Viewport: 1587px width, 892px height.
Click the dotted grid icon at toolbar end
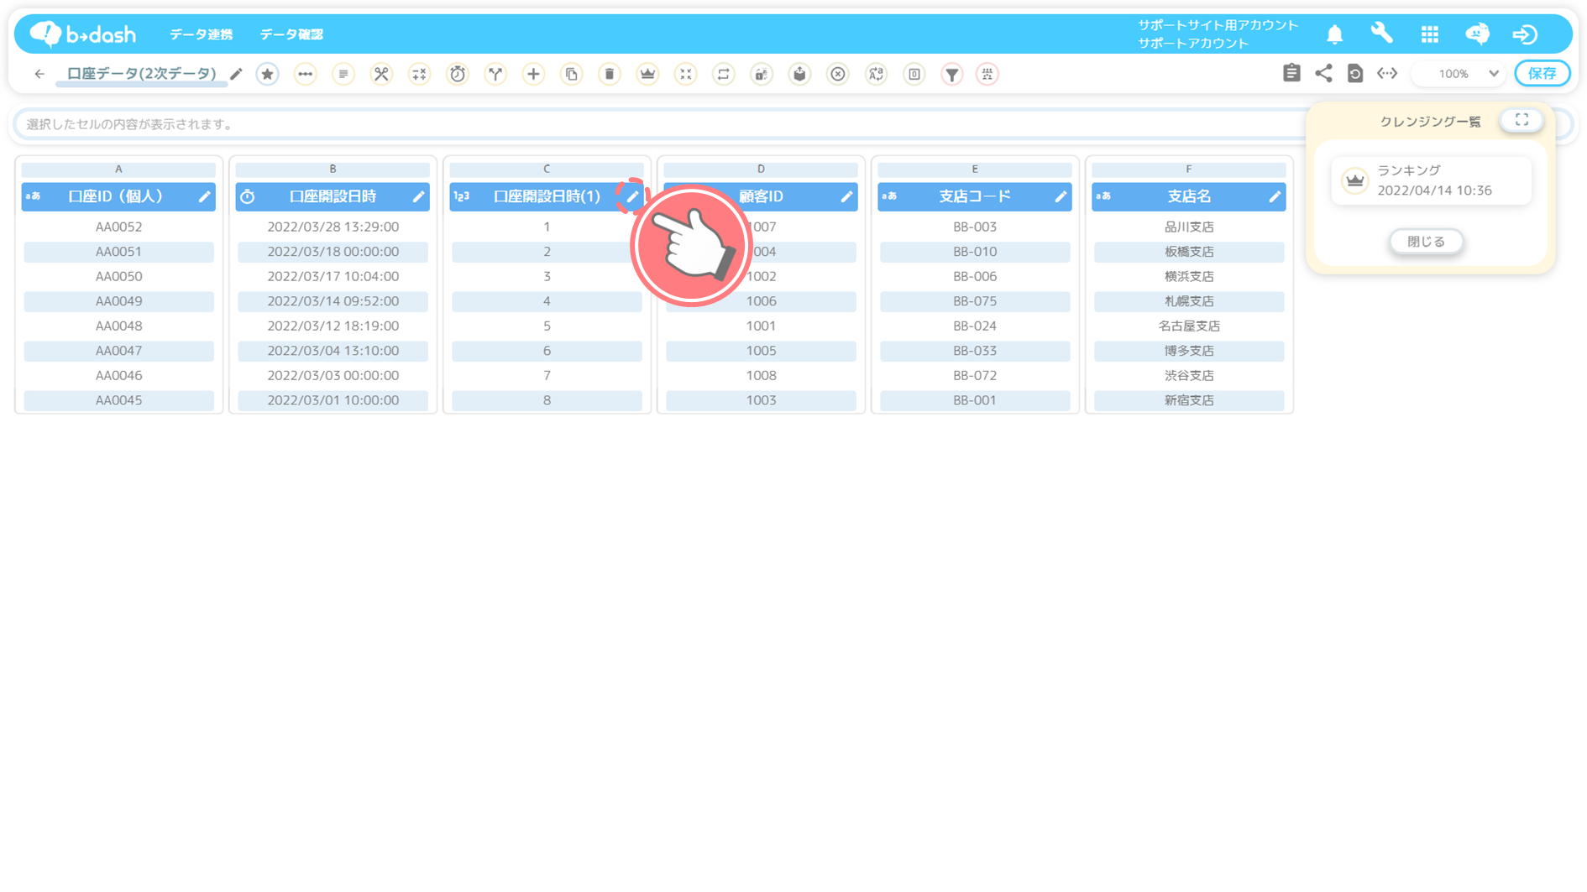coord(987,74)
